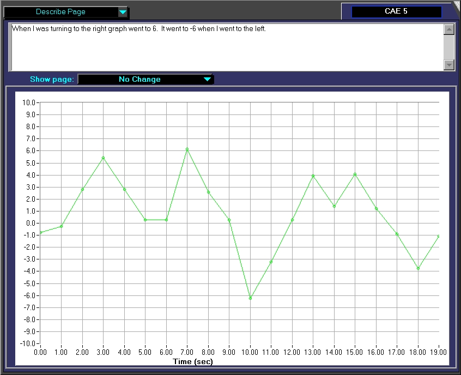Expand the No Change dropdown arrow

point(207,80)
